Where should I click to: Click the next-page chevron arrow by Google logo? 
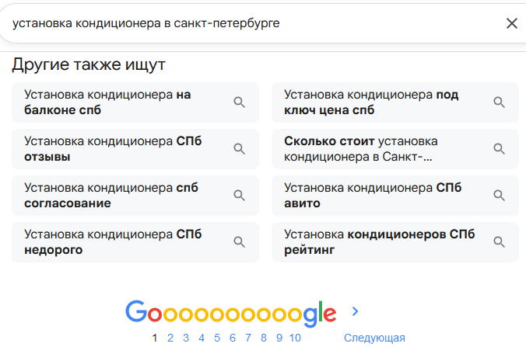pyautogui.click(x=356, y=311)
